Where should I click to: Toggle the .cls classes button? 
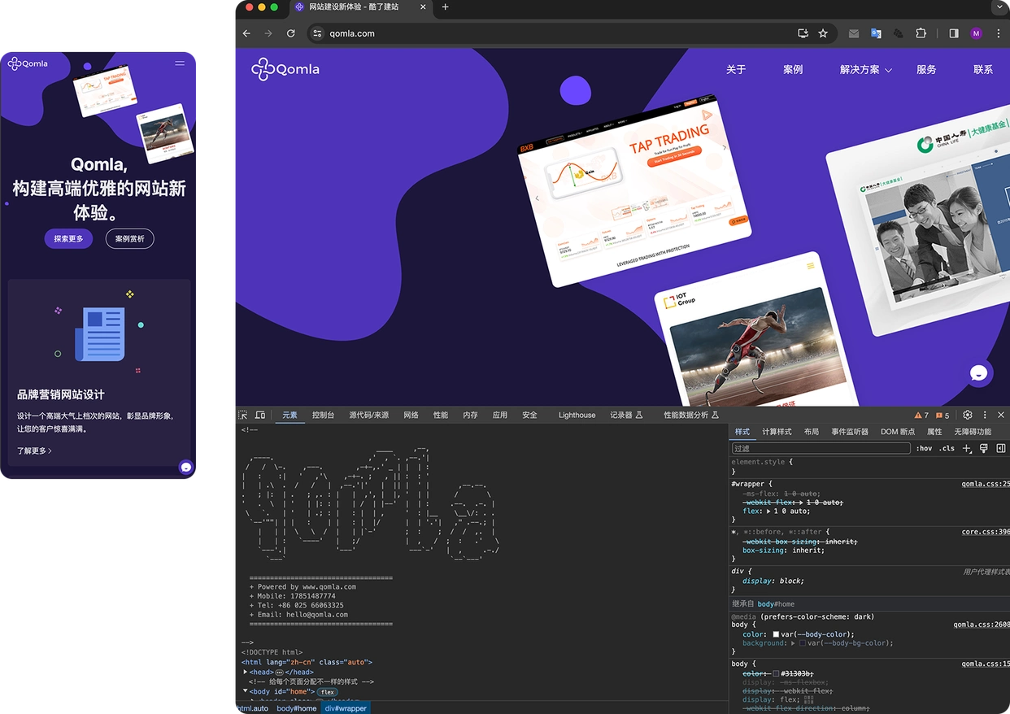947,448
